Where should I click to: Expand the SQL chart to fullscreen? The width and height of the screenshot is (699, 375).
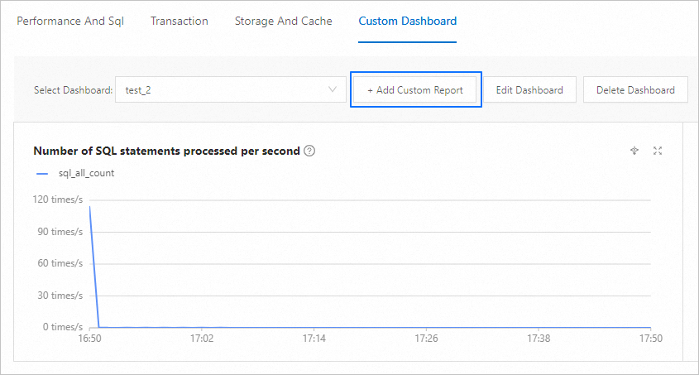point(658,151)
